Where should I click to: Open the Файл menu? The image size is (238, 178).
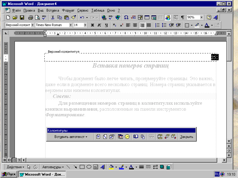[16, 10]
